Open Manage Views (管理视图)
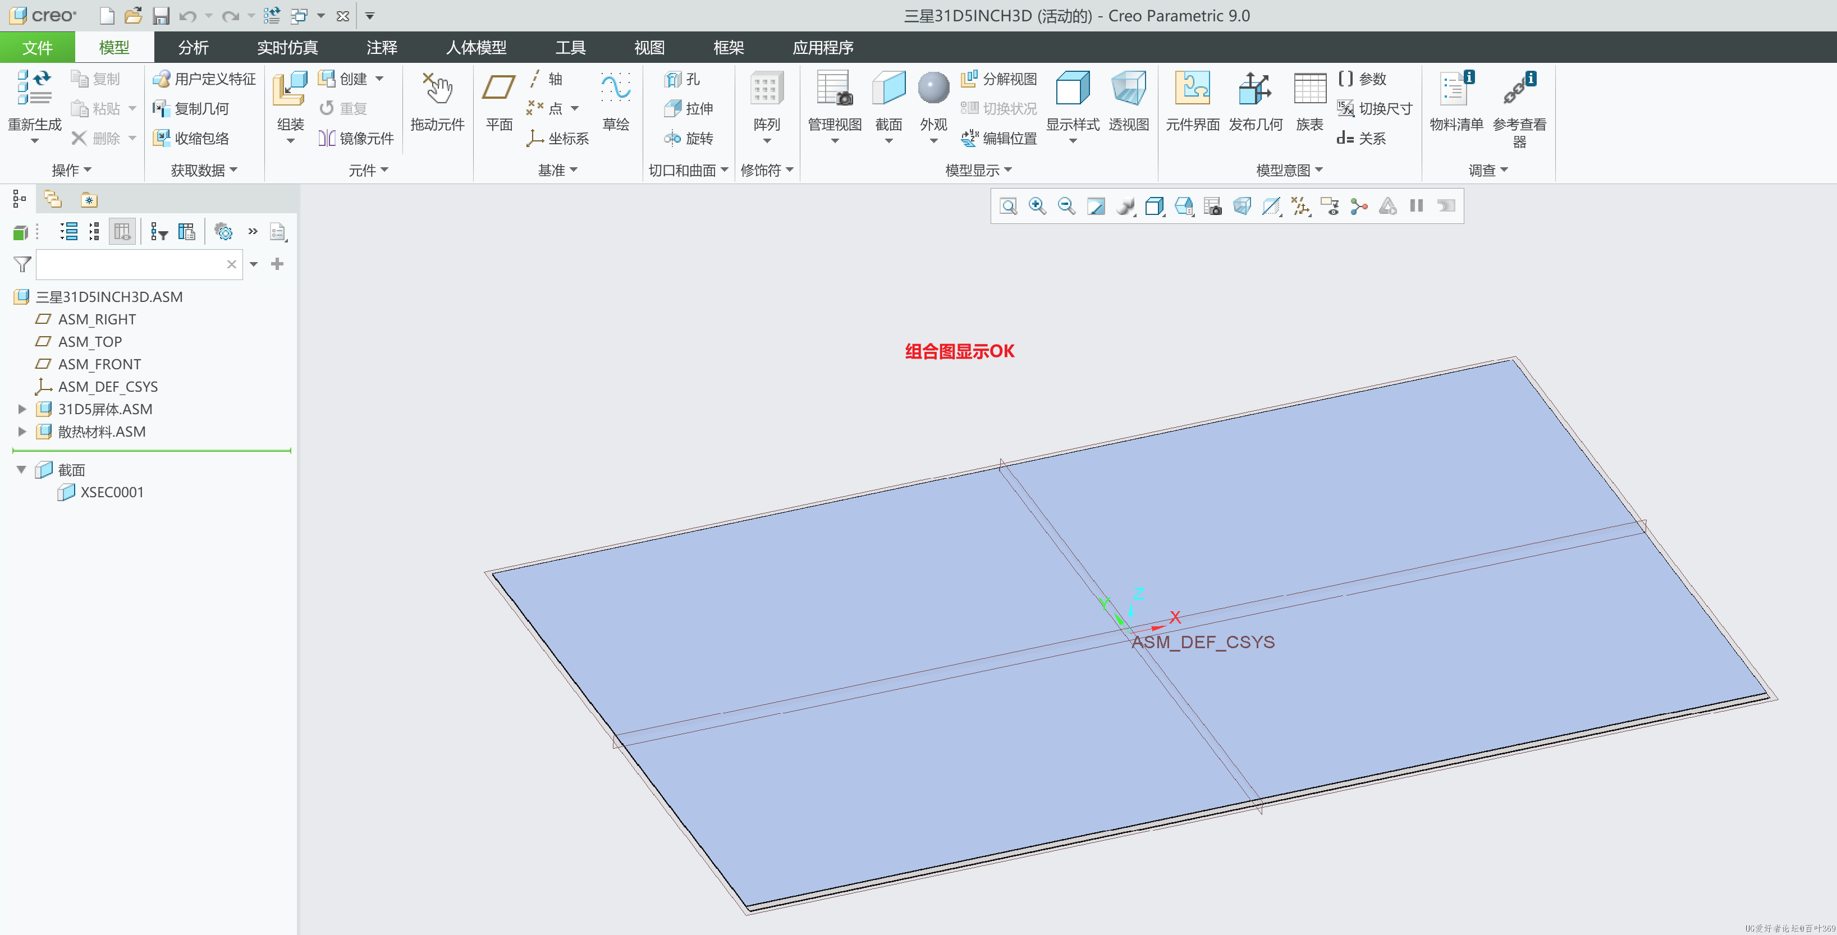The image size is (1837, 935). pyautogui.click(x=835, y=89)
